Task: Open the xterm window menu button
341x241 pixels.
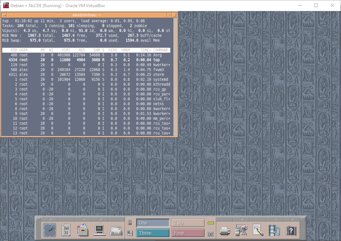Action: click(x=4, y=15)
